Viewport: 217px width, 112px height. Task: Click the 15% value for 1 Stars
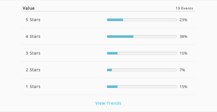(x=183, y=87)
